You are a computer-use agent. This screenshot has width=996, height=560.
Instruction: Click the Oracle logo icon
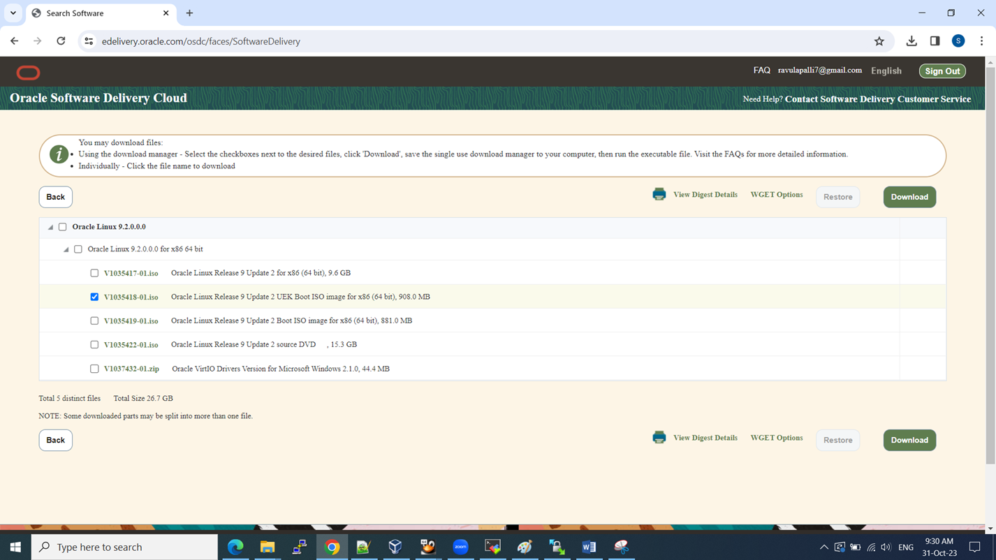[x=28, y=72]
